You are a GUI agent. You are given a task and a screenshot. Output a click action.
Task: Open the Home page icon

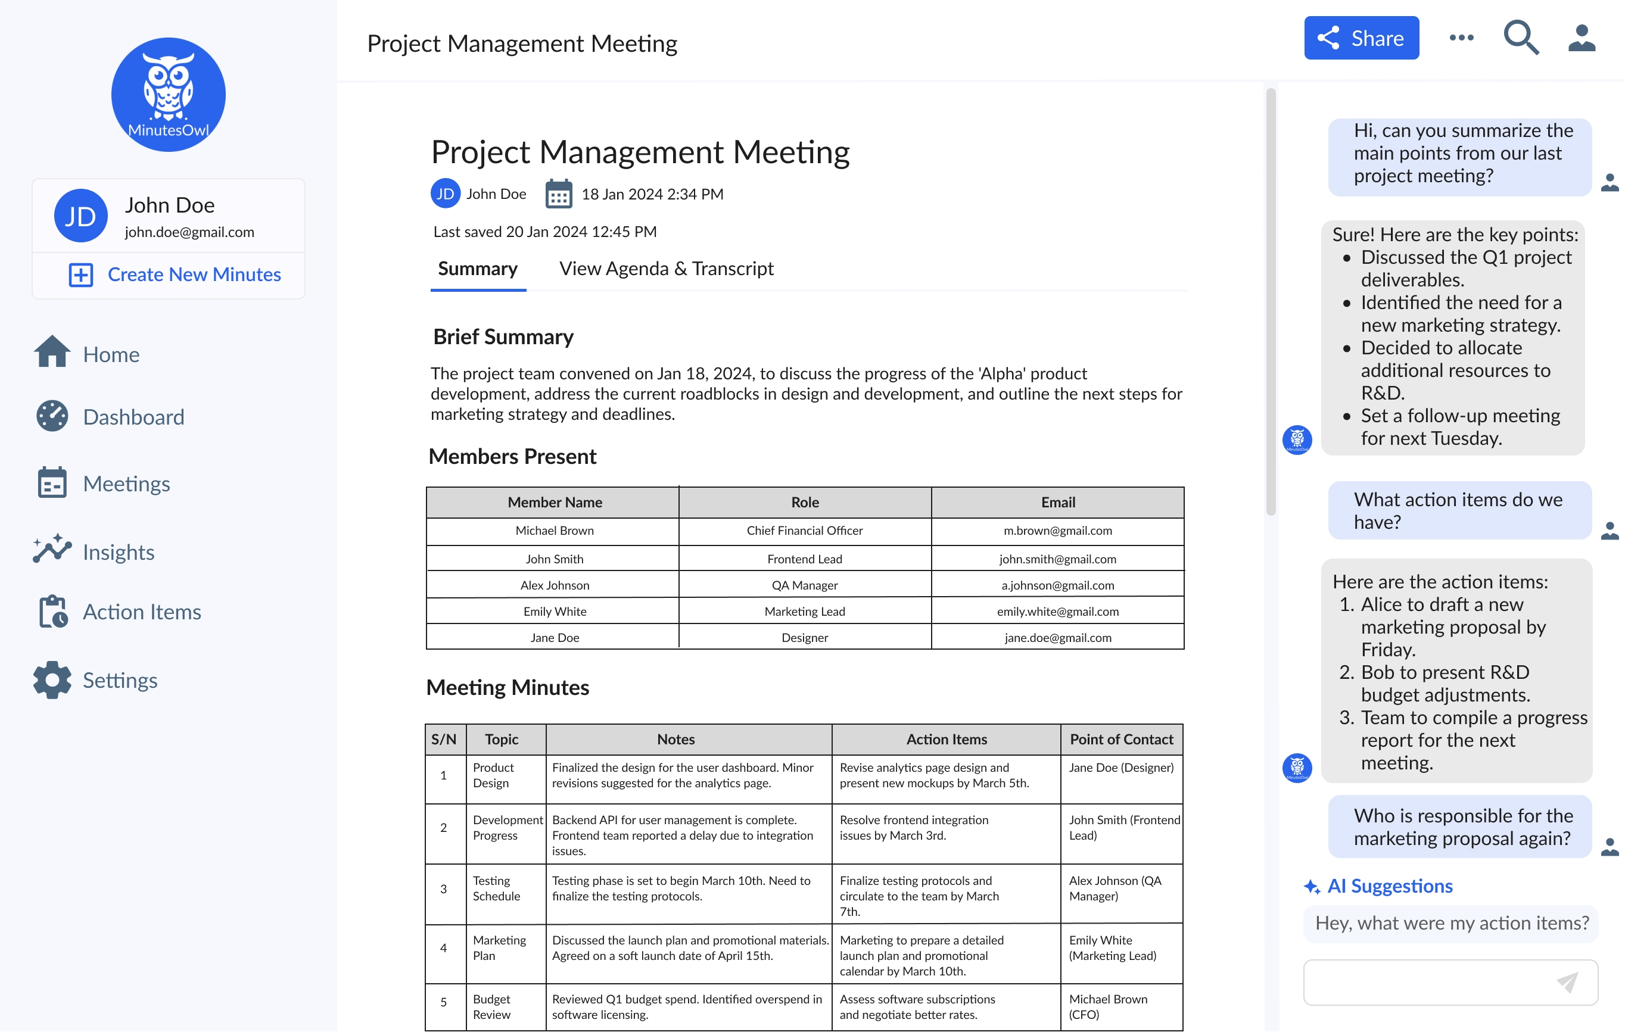pos(52,352)
